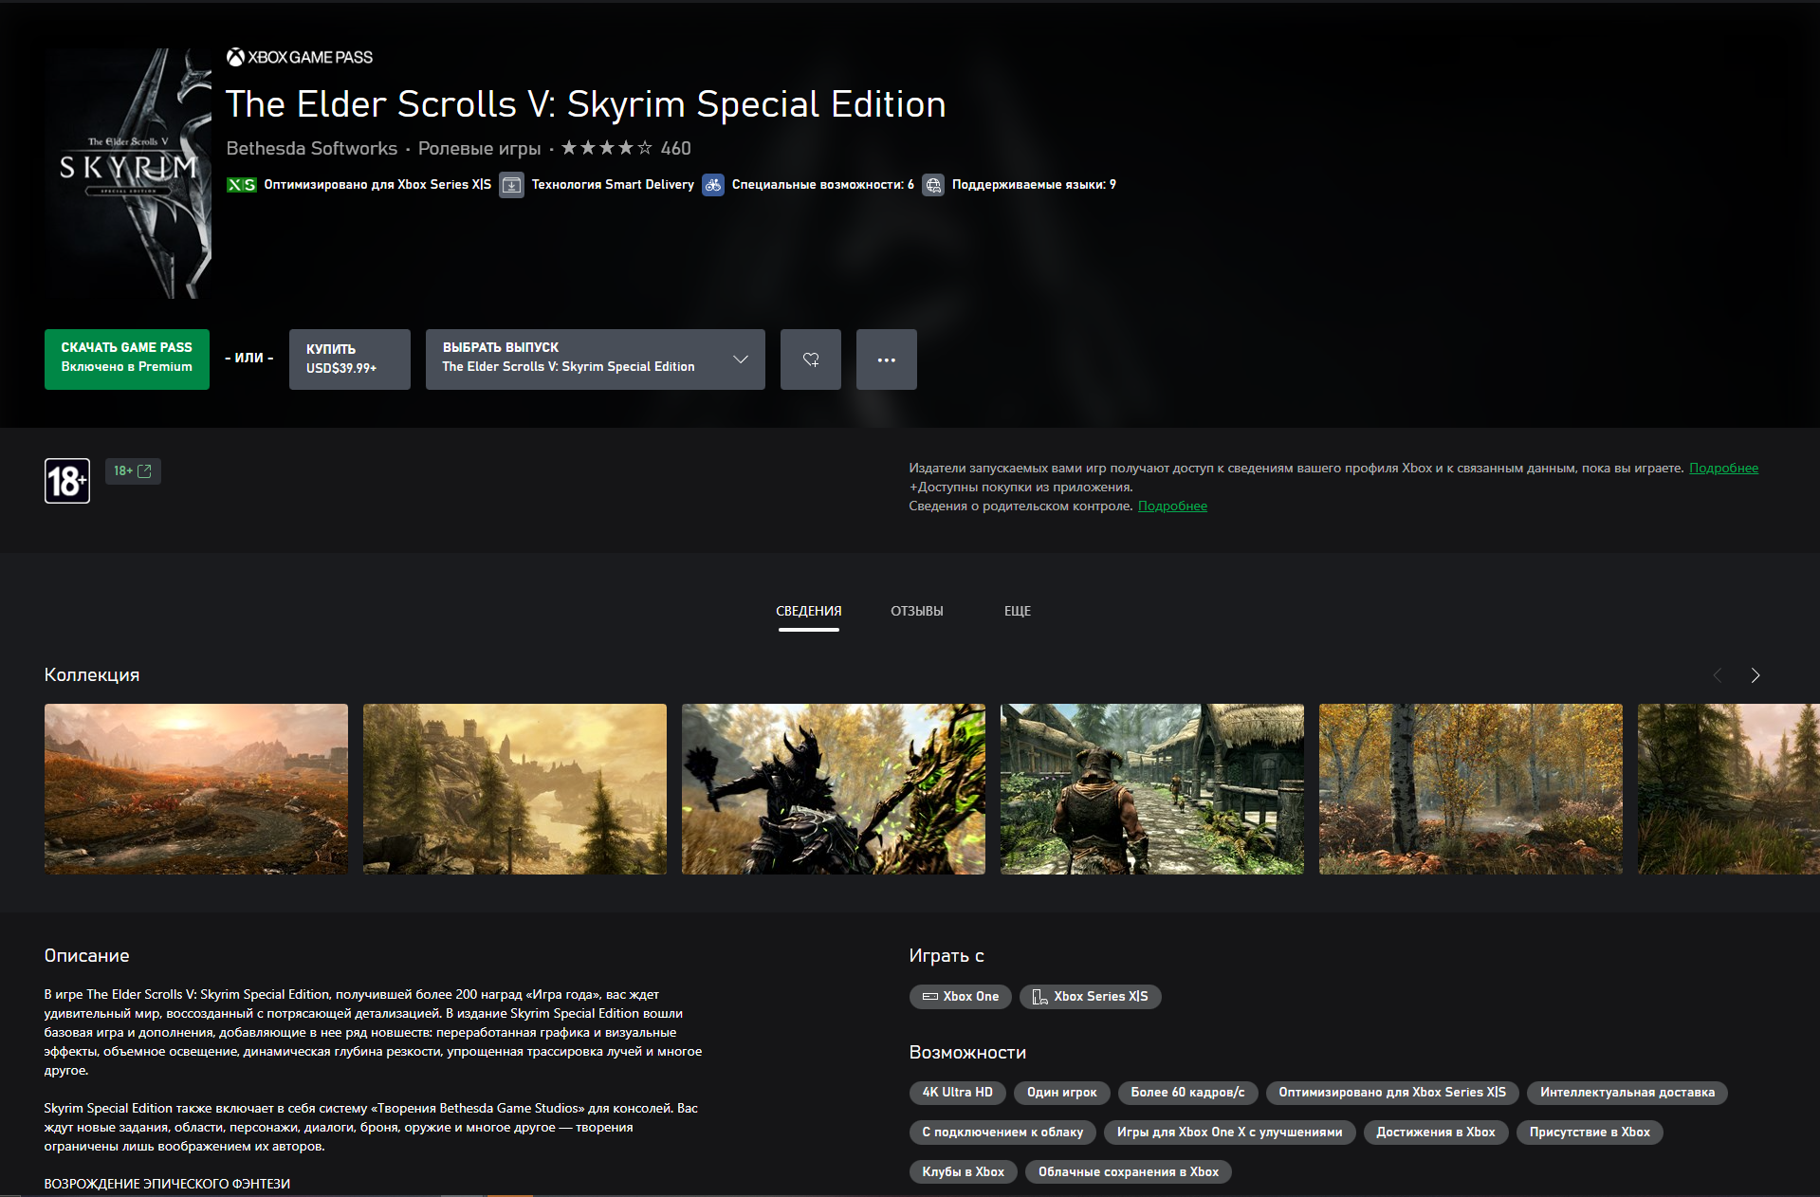Click the Xbox One platform chip

961,997
